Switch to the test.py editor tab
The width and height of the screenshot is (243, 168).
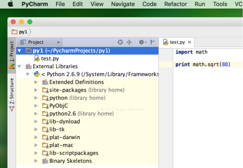tap(177, 42)
